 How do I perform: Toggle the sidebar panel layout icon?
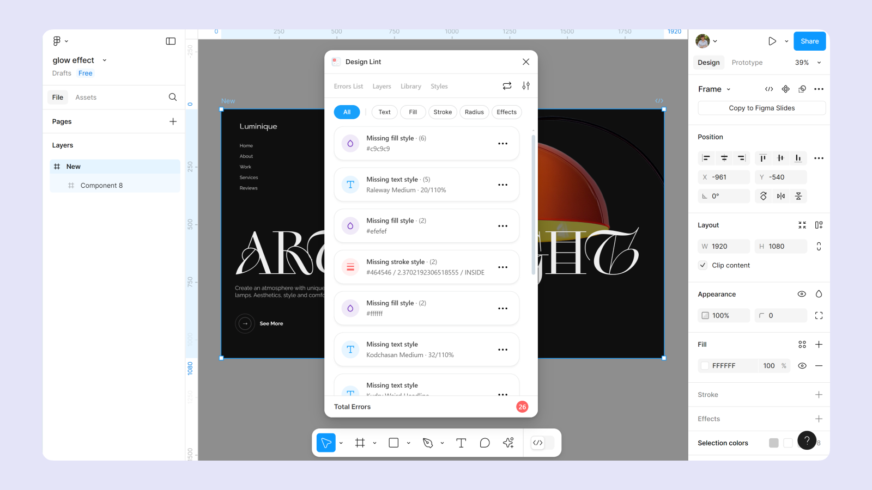[171, 41]
